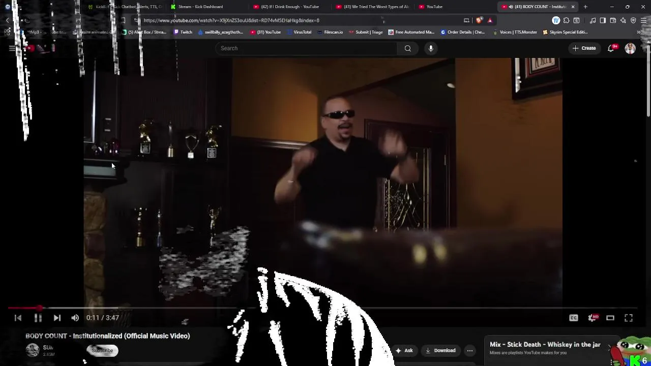Download the video with the Download button
The height and width of the screenshot is (366, 651).
coord(440,350)
